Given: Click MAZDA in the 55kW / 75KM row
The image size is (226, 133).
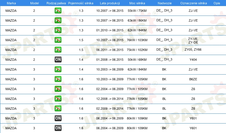Looking at the screenshot, I should click(11, 11).
